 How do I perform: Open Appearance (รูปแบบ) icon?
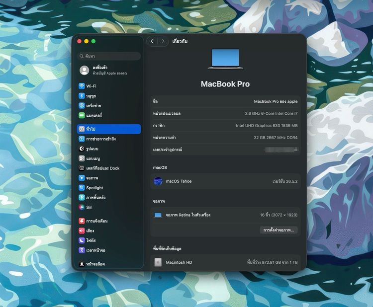82,149
